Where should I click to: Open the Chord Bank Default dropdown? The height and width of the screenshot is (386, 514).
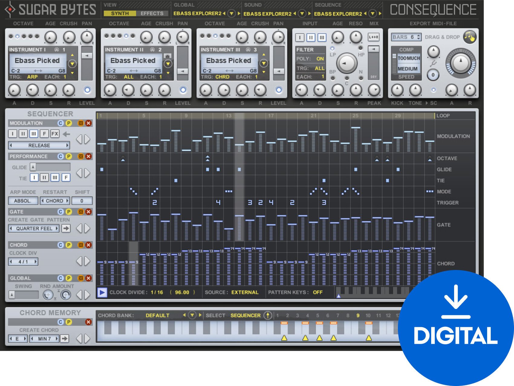coord(193,315)
